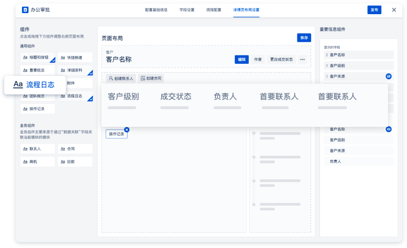Click drag handle beside 客户名称 field
Viewport: 407px width, 248px height.
327,55
